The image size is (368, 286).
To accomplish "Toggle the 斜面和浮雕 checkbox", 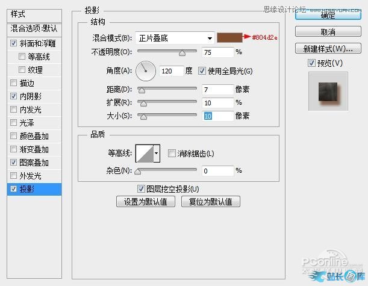I will pyautogui.click(x=14, y=43).
